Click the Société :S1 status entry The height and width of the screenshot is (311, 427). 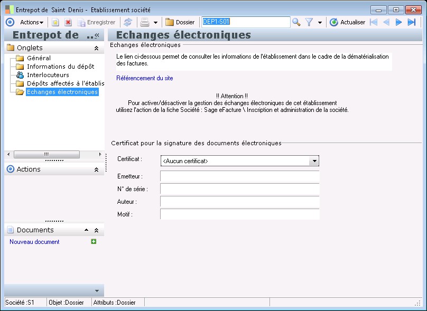(x=20, y=303)
